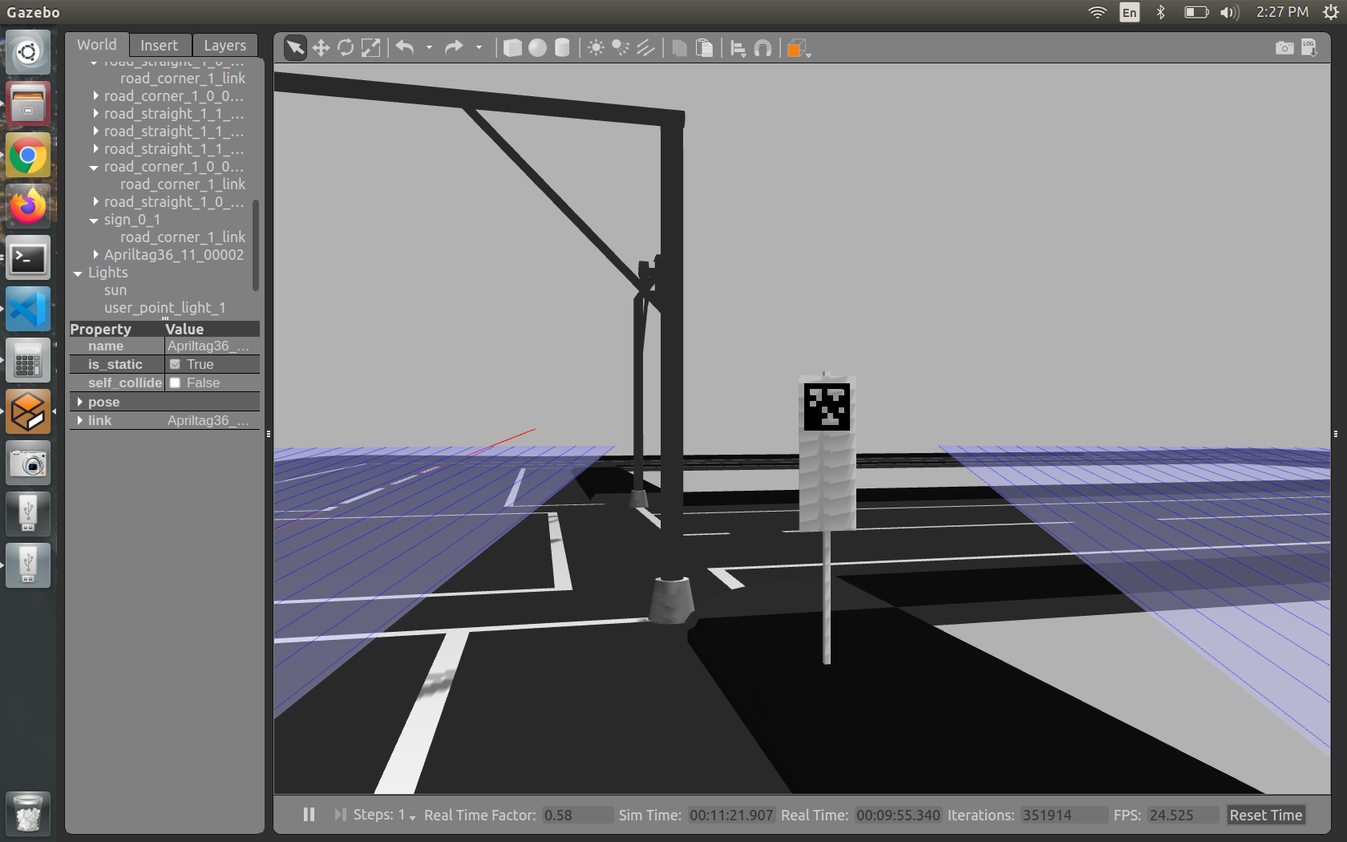Insert a box shape
This screenshot has width=1347, height=842.
click(x=512, y=48)
